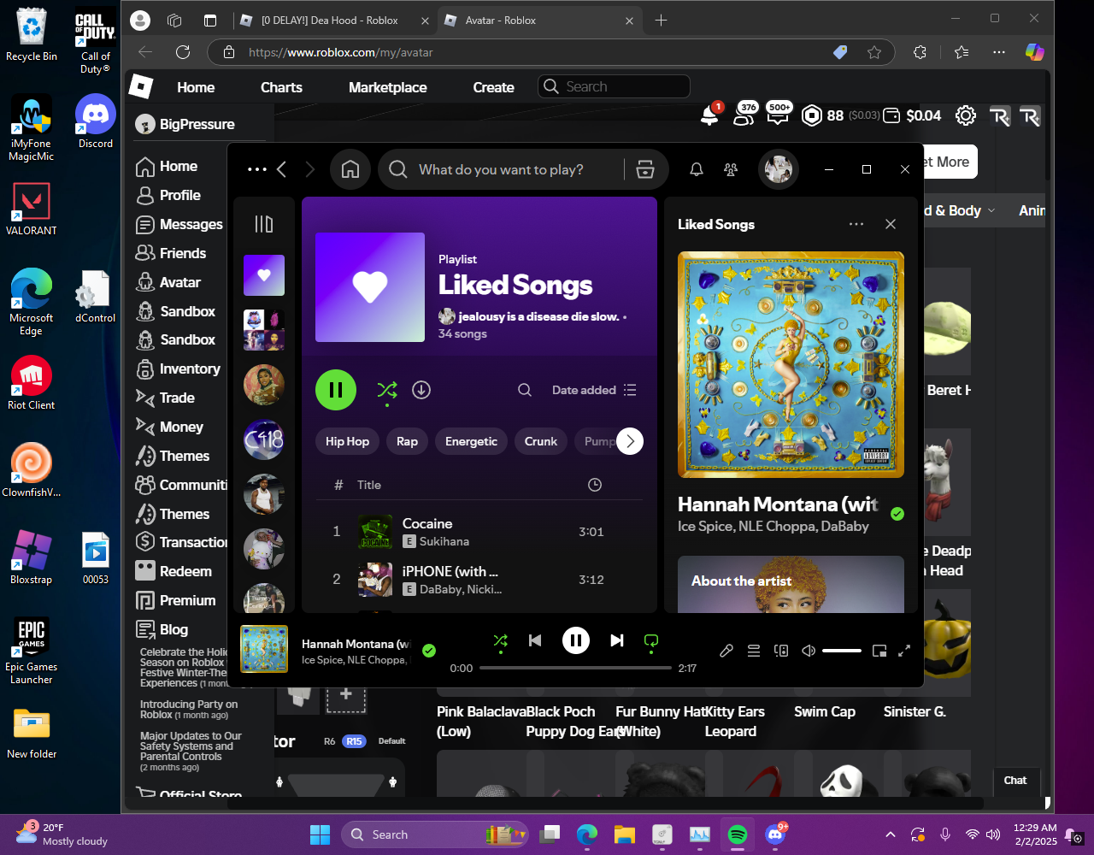Viewport: 1094px width, 855px height.
Task: Select Hip Hop filter chip
Action: point(347,441)
